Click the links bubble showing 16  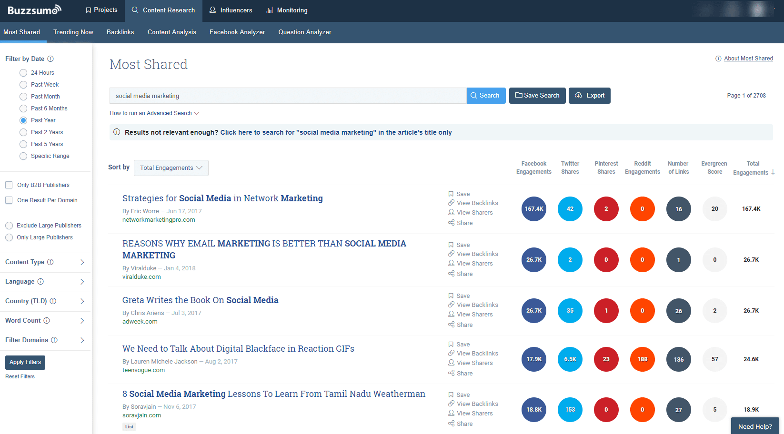[x=679, y=209]
